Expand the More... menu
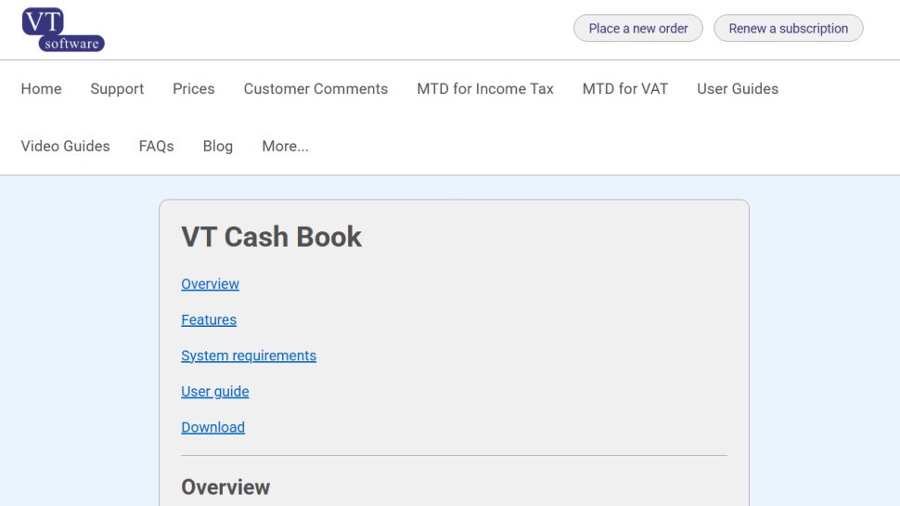 point(285,147)
